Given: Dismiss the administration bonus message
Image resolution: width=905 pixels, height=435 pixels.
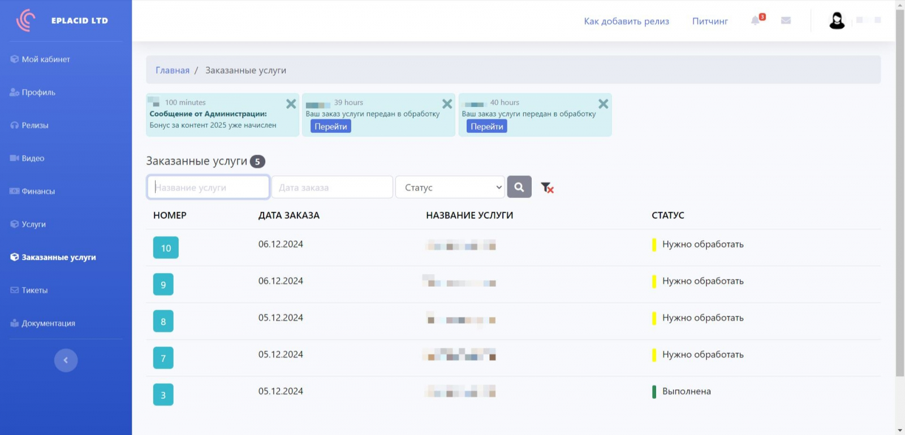Looking at the screenshot, I should pos(291,104).
